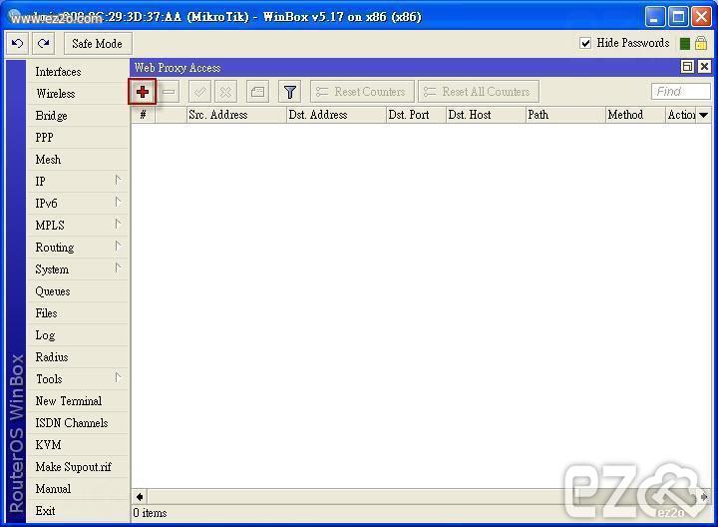Click Reset Counters button
The width and height of the screenshot is (718, 527).
coord(362,92)
